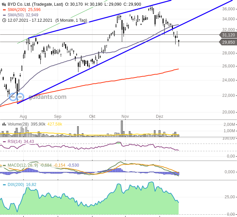Click the MACD value -0,684
This screenshot has width=237, height=217.
[46, 165]
